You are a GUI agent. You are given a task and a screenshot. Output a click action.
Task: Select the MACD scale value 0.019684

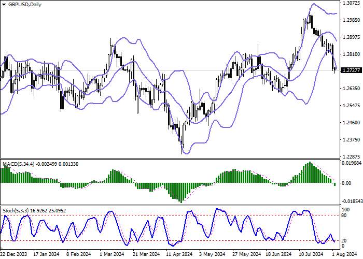[352, 163]
